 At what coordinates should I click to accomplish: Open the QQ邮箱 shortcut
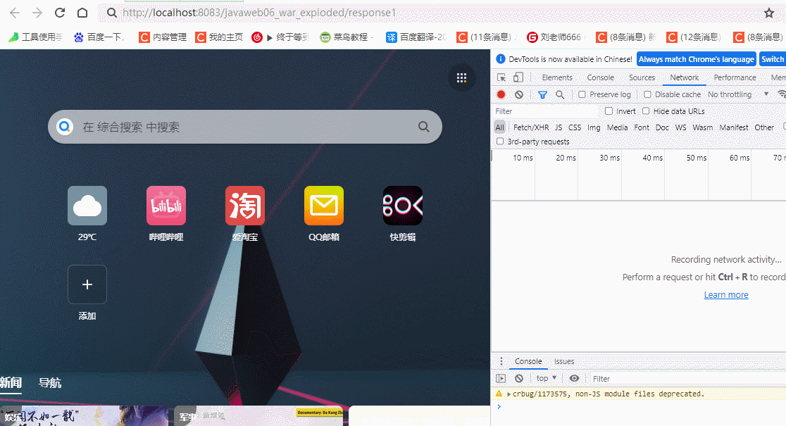point(324,214)
